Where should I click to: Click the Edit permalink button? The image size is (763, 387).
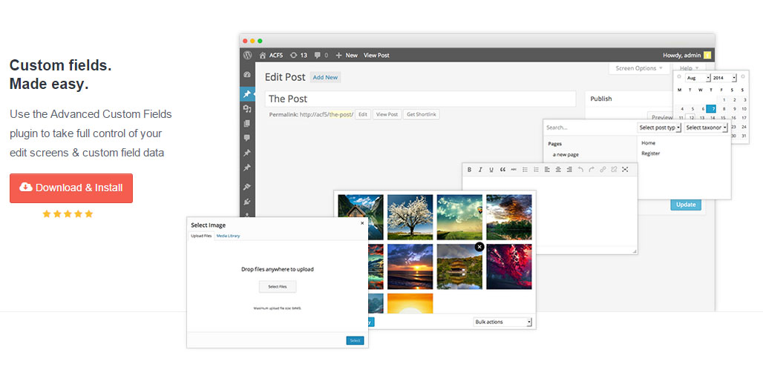tap(363, 114)
